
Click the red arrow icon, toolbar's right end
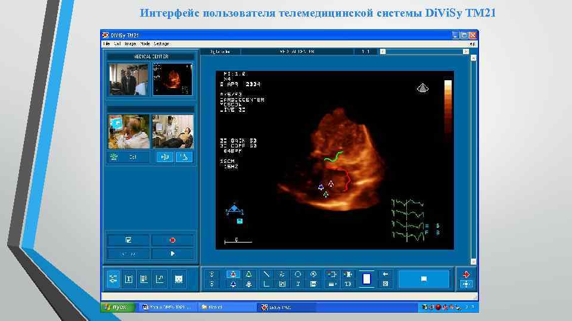[466, 275]
